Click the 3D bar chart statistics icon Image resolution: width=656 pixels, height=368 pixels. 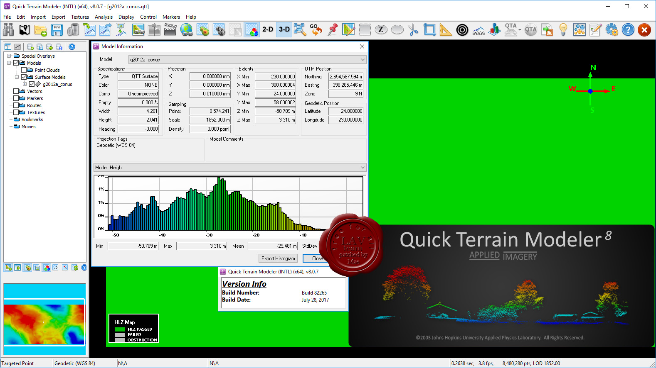pos(495,29)
